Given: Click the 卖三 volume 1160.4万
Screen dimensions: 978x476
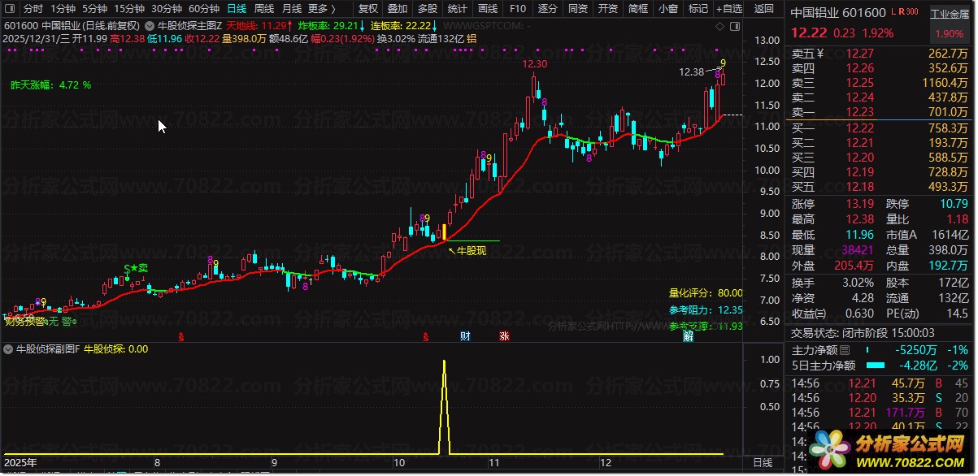Looking at the screenshot, I should [x=945, y=83].
